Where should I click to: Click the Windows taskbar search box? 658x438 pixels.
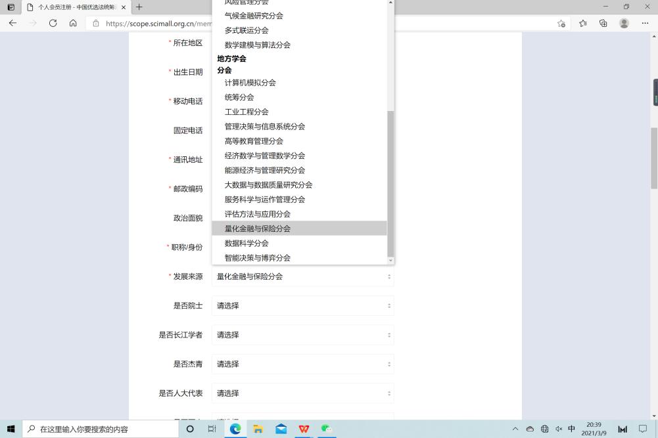click(x=102, y=429)
